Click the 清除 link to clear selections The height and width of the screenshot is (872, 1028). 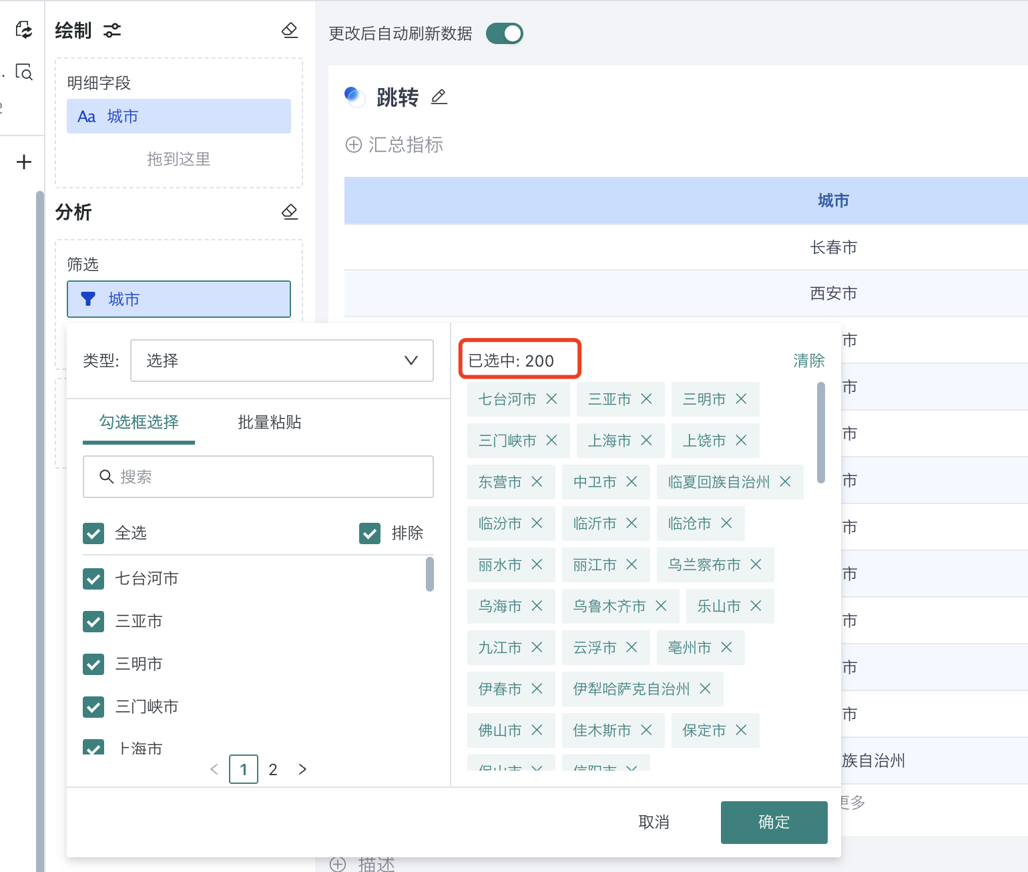(808, 361)
